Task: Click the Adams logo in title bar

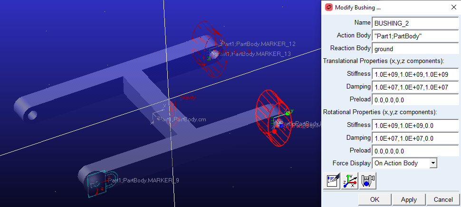Action: pos(328,7)
